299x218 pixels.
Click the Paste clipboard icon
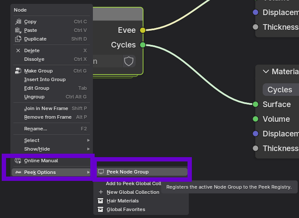[x=18, y=30]
